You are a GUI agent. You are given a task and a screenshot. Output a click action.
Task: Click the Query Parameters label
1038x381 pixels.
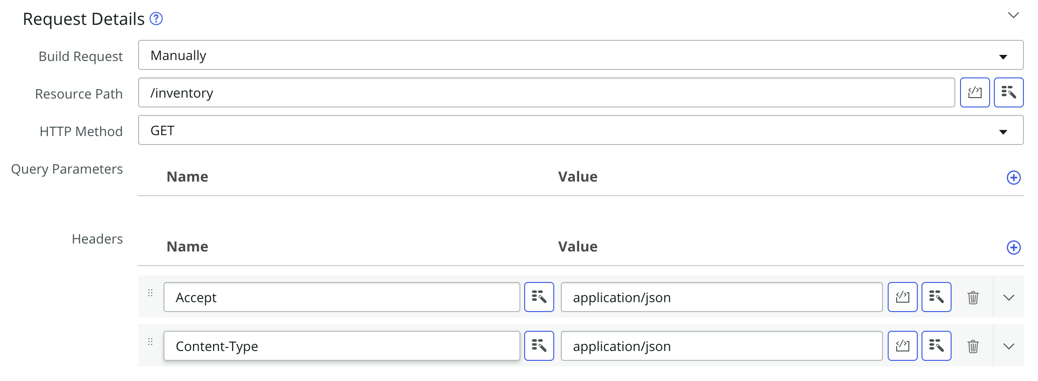click(x=67, y=169)
